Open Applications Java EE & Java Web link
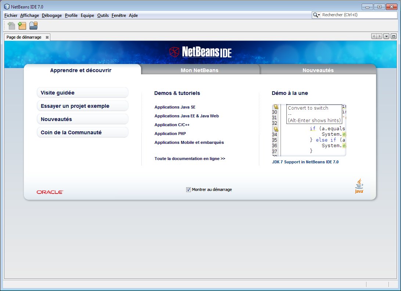 187,116
